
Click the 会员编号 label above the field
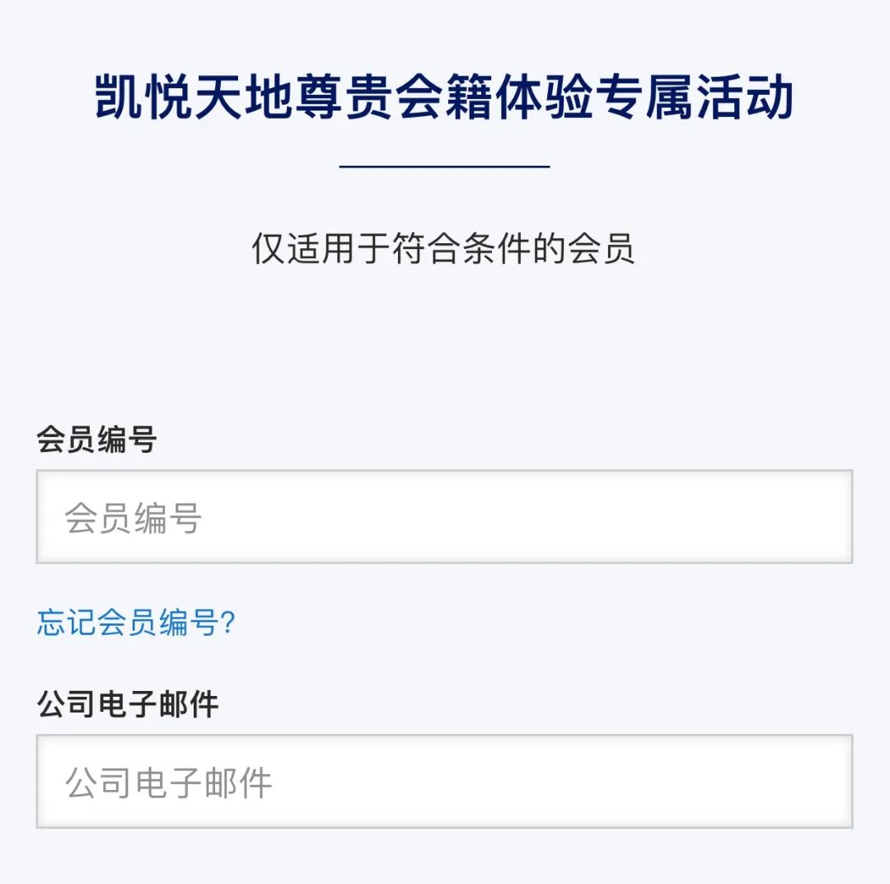click(96, 440)
